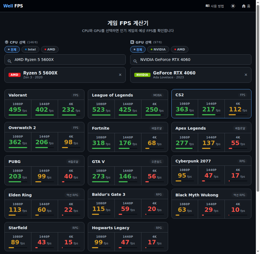Click the scrollbar down arrow
This screenshot has height=254, width=260.
point(258,252)
